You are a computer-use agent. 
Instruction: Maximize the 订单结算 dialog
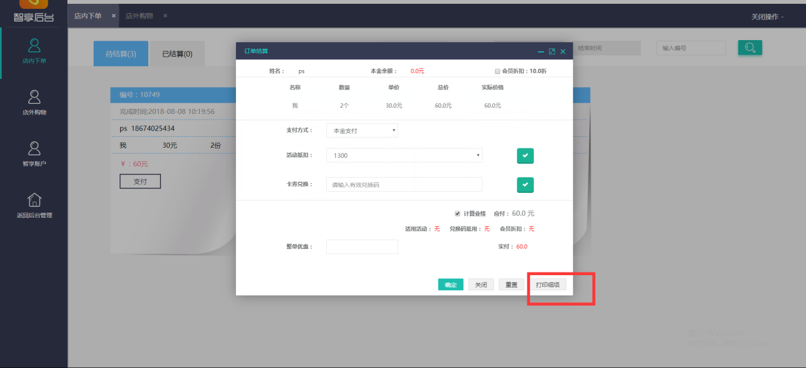click(552, 52)
